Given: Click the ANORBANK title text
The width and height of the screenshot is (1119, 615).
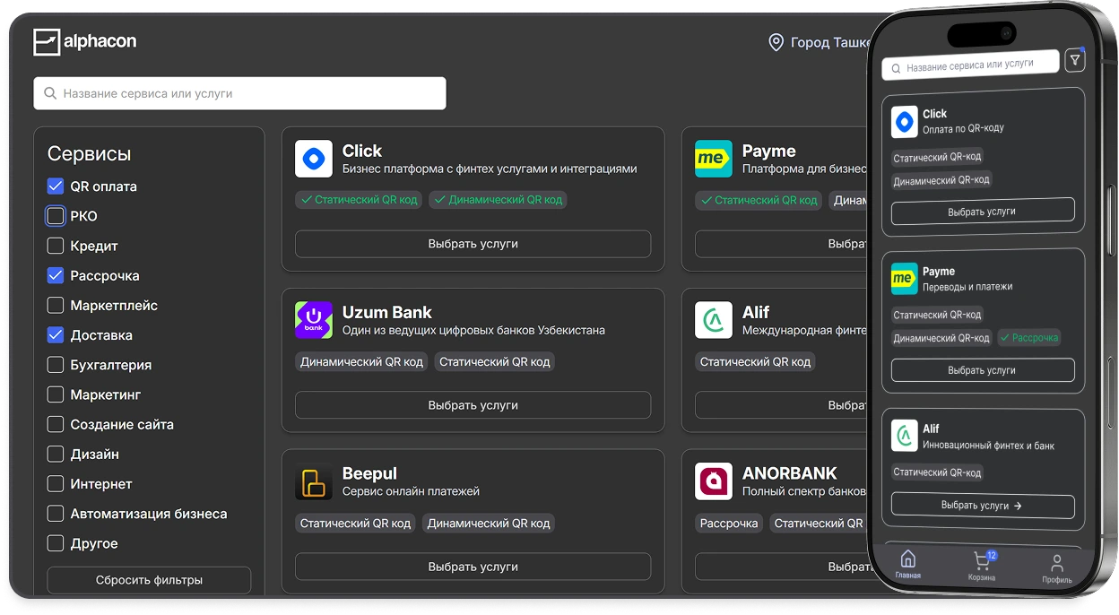Looking at the screenshot, I should coord(789,473).
